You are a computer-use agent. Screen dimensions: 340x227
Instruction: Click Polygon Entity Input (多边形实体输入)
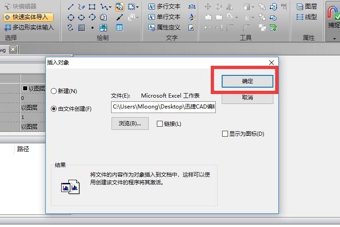(x=29, y=27)
